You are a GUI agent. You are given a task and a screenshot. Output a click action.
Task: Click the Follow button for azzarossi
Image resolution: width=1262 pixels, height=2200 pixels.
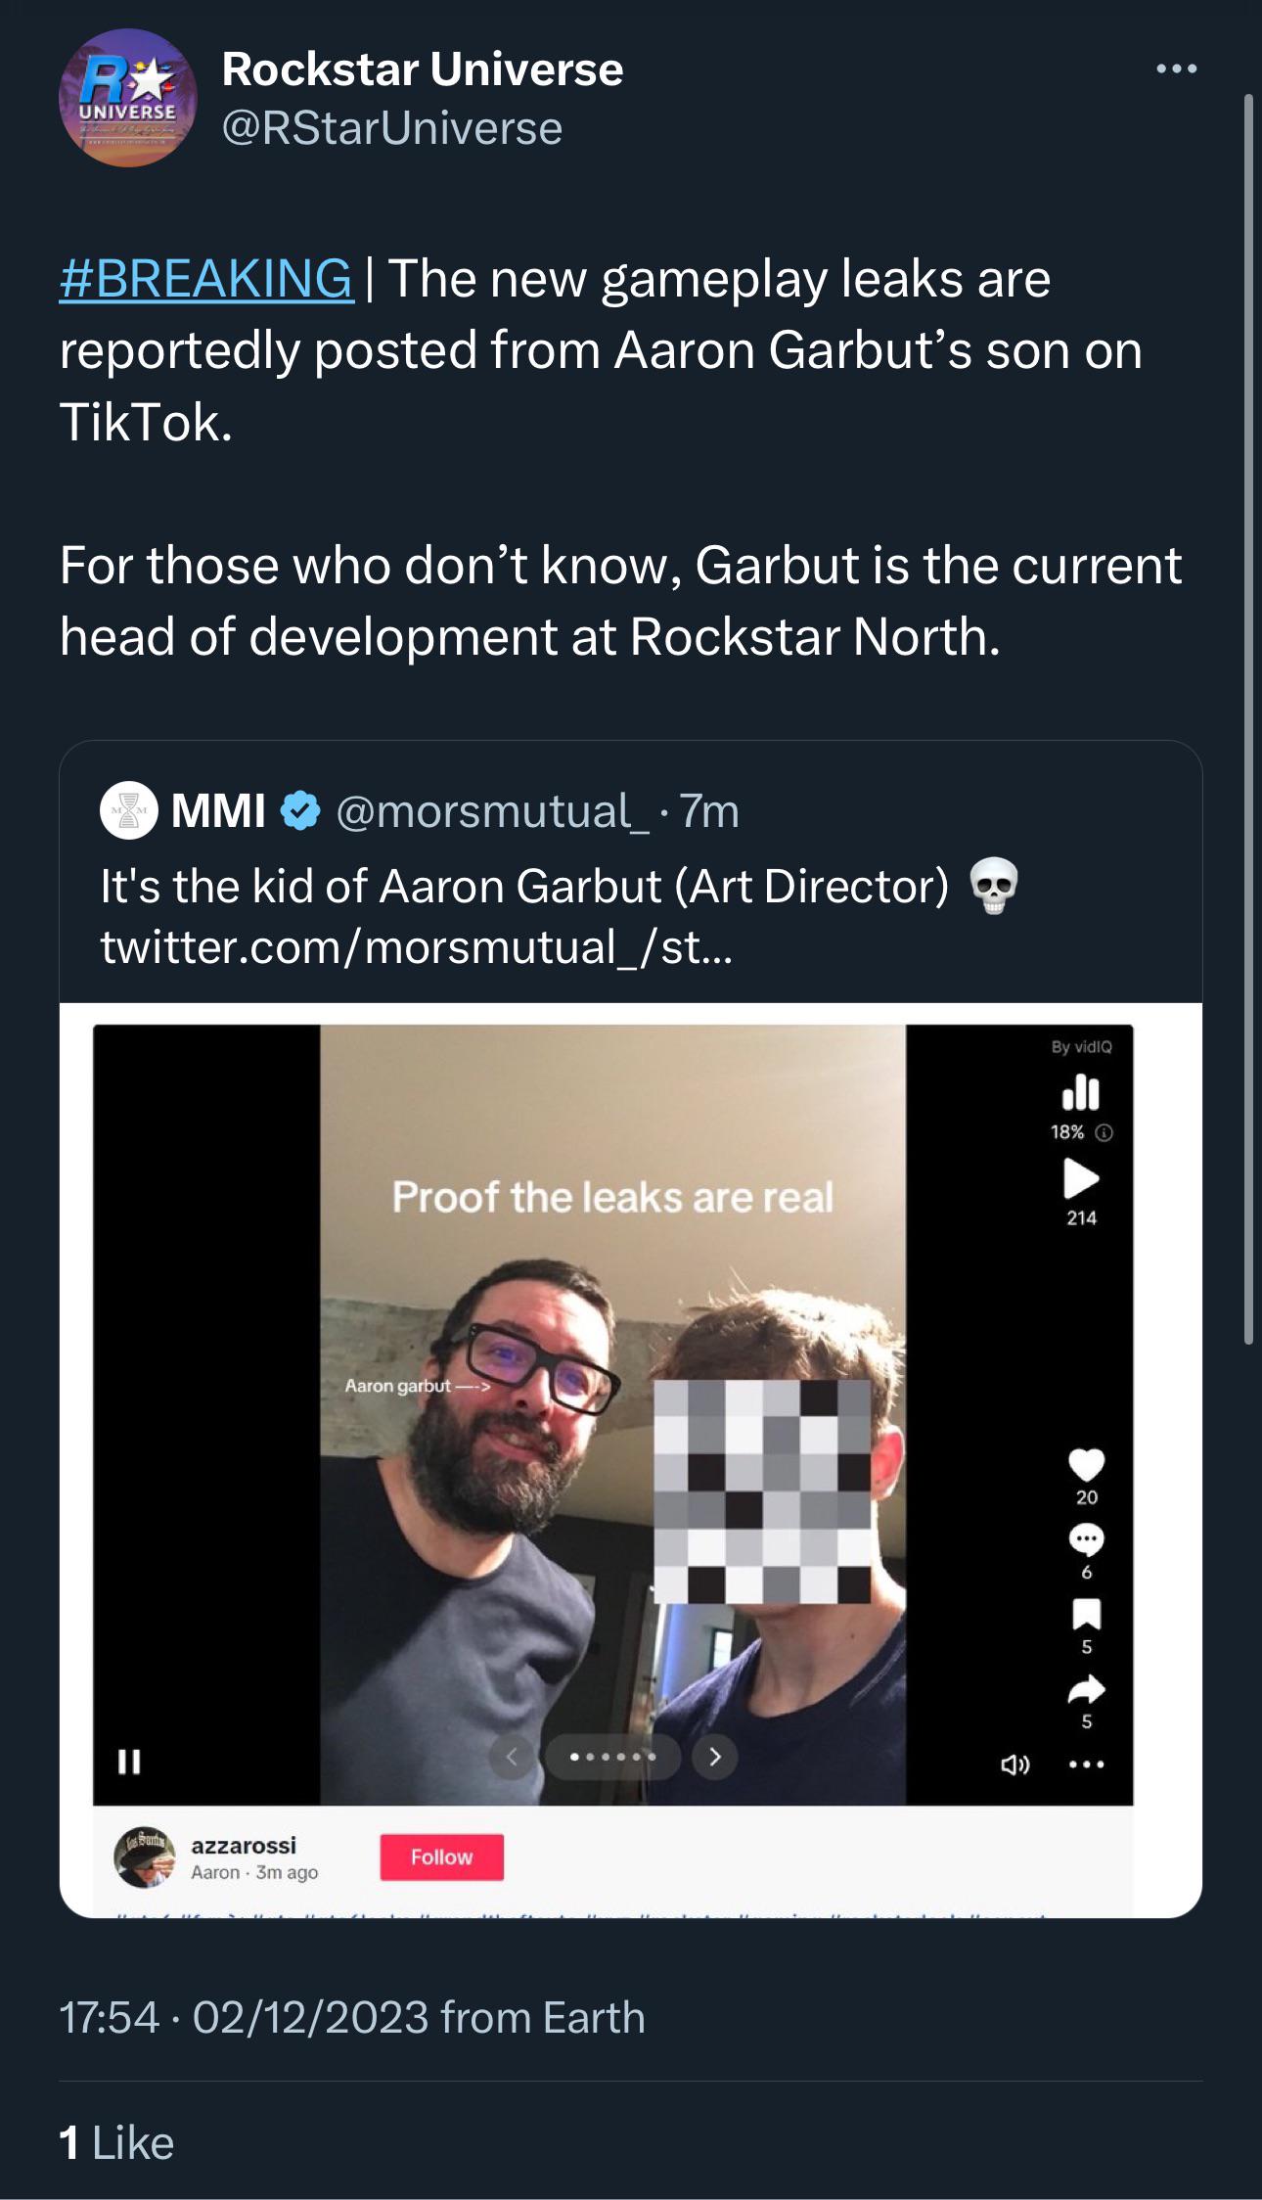(441, 1856)
